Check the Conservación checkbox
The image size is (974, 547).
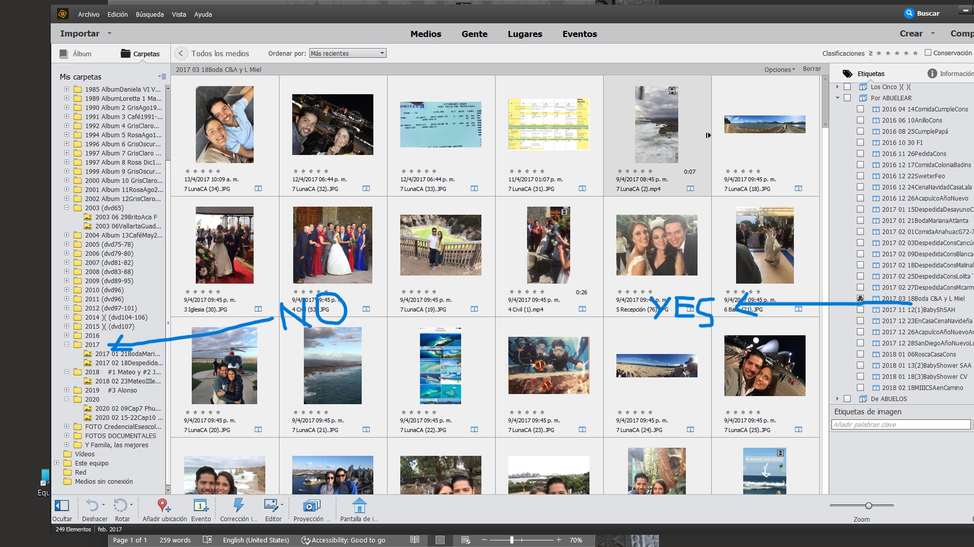click(928, 53)
